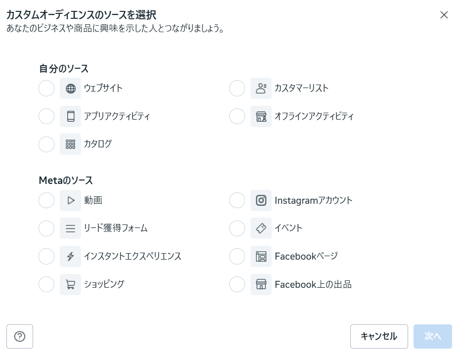Image resolution: width=458 pixels, height=355 pixels.
Task: Click the shopping cart ショッピング icon
Action: [71, 284]
